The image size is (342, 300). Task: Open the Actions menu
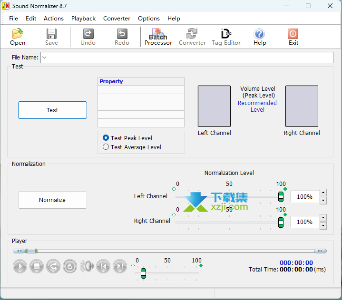coord(54,19)
